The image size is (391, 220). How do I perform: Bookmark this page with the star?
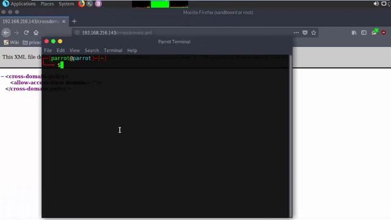pos(313,32)
